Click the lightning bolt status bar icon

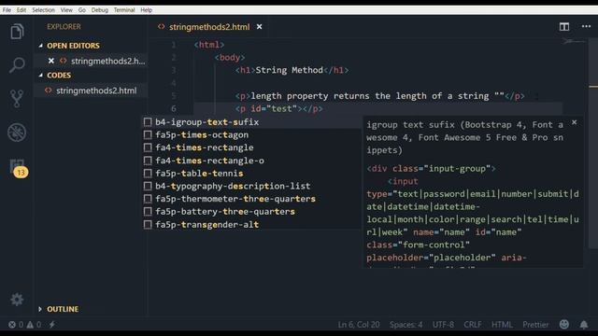point(52,325)
